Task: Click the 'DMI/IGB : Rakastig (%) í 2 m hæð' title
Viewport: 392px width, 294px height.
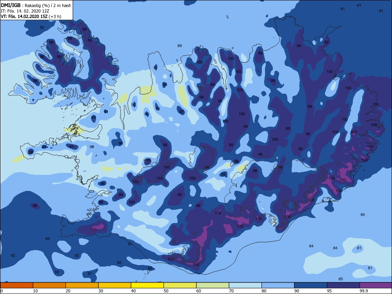Action: pyautogui.click(x=36, y=5)
